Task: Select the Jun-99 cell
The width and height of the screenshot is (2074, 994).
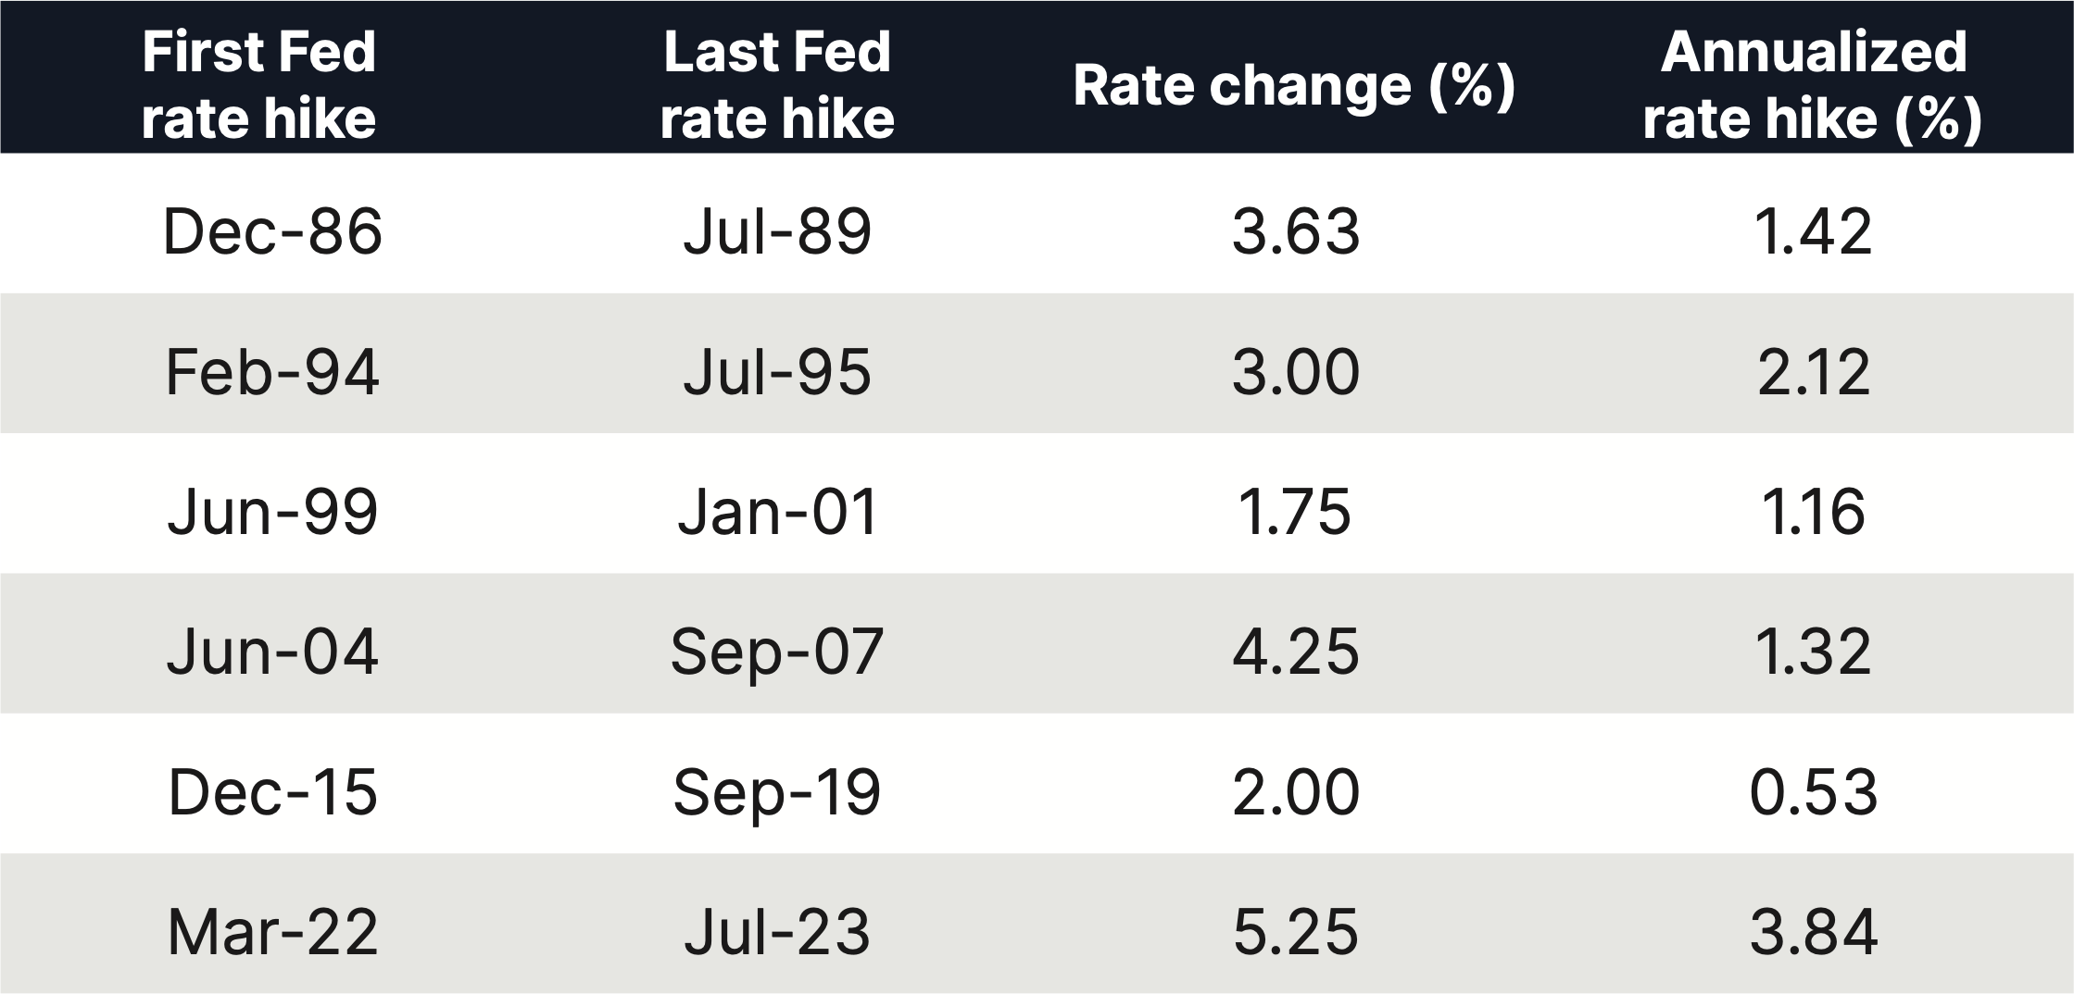Action: pos(272,512)
